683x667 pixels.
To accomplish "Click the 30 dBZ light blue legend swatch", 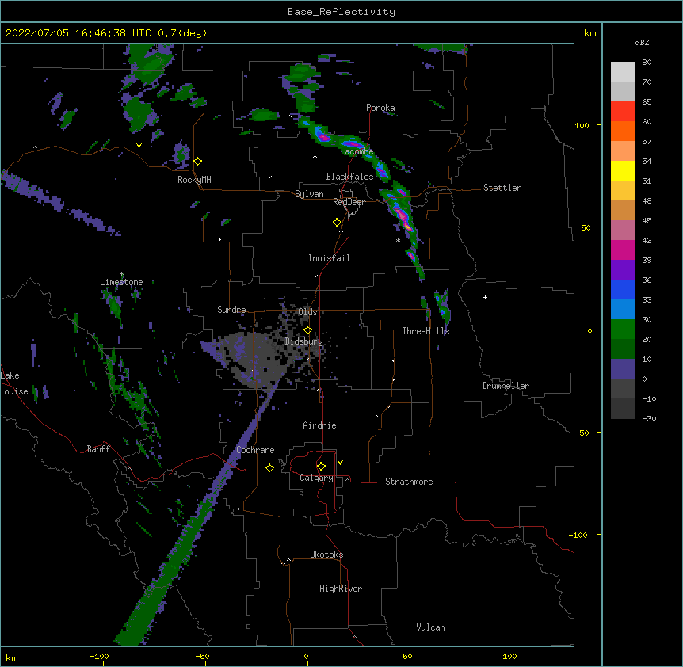I will click(623, 310).
